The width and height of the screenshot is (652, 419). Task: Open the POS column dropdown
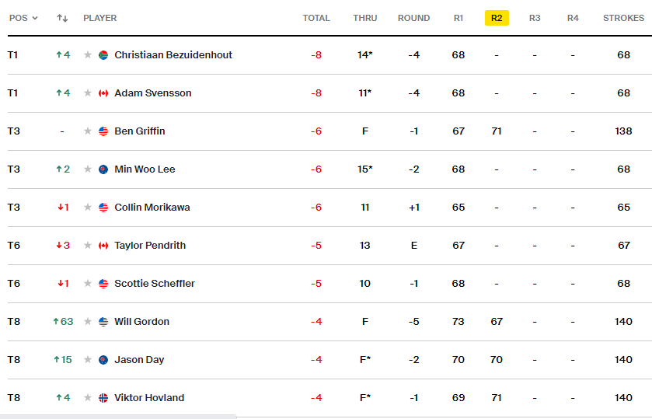(x=23, y=18)
